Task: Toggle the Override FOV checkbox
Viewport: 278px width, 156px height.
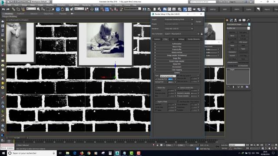Action: (x=156, y=79)
